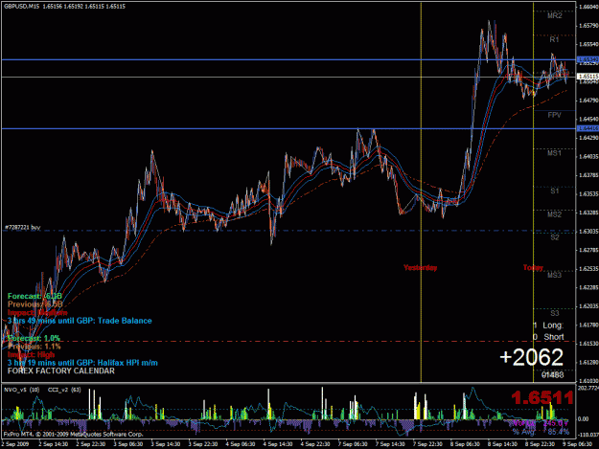The image size is (599, 449).
Task: Click the white 1.65115 current price tag
Action: tap(587, 77)
